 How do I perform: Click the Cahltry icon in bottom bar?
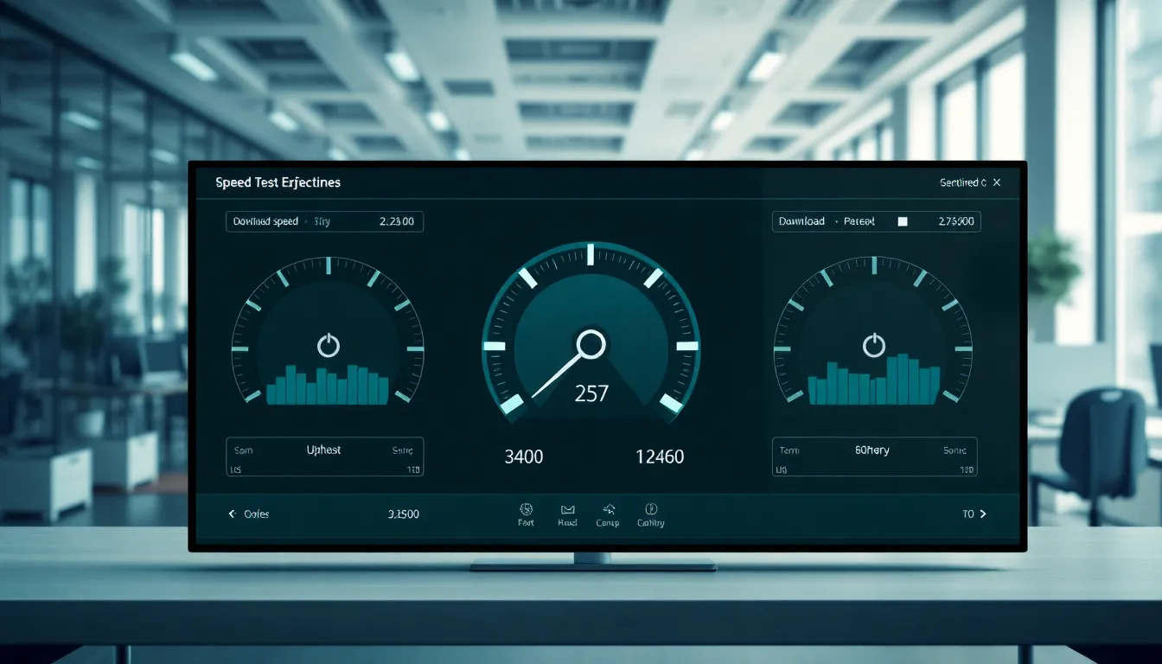tap(651, 509)
